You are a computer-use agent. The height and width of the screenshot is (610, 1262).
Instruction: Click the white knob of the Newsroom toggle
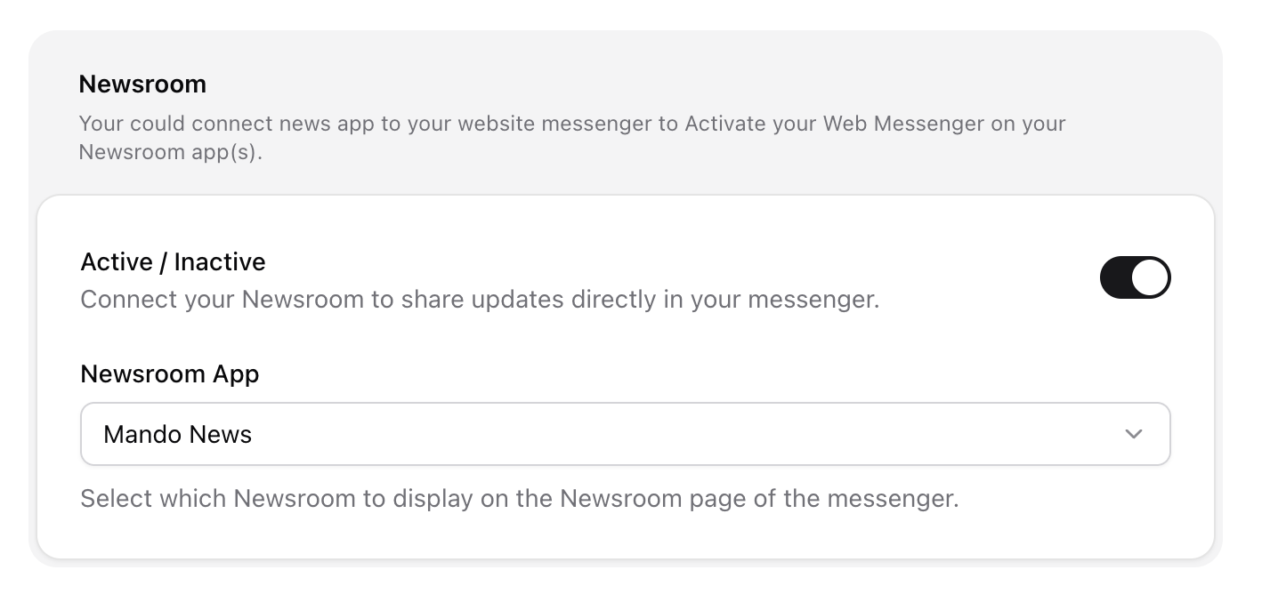coord(1150,277)
